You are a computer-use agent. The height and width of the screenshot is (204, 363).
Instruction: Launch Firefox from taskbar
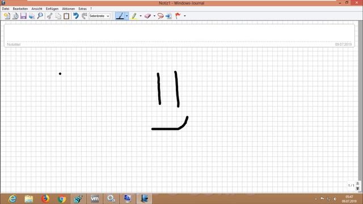tap(45, 199)
